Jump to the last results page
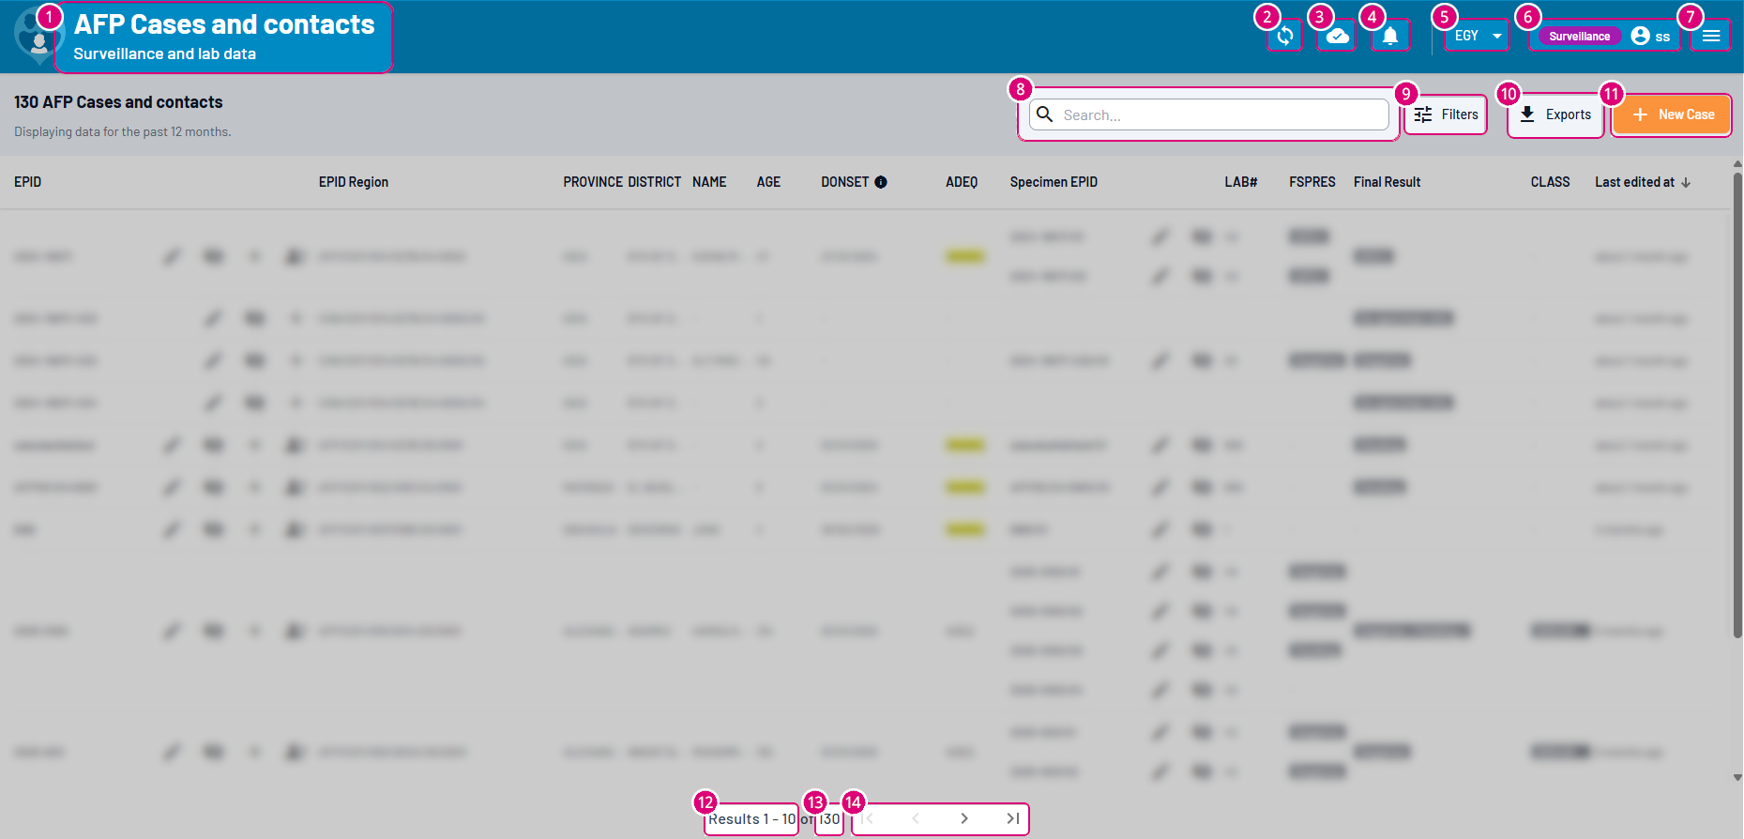The width and height of the screenshot is (1744, 839). (x=1012, y=818)
